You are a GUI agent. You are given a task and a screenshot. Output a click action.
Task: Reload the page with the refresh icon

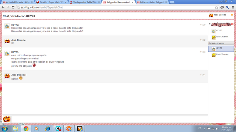[x=13, y=7]
